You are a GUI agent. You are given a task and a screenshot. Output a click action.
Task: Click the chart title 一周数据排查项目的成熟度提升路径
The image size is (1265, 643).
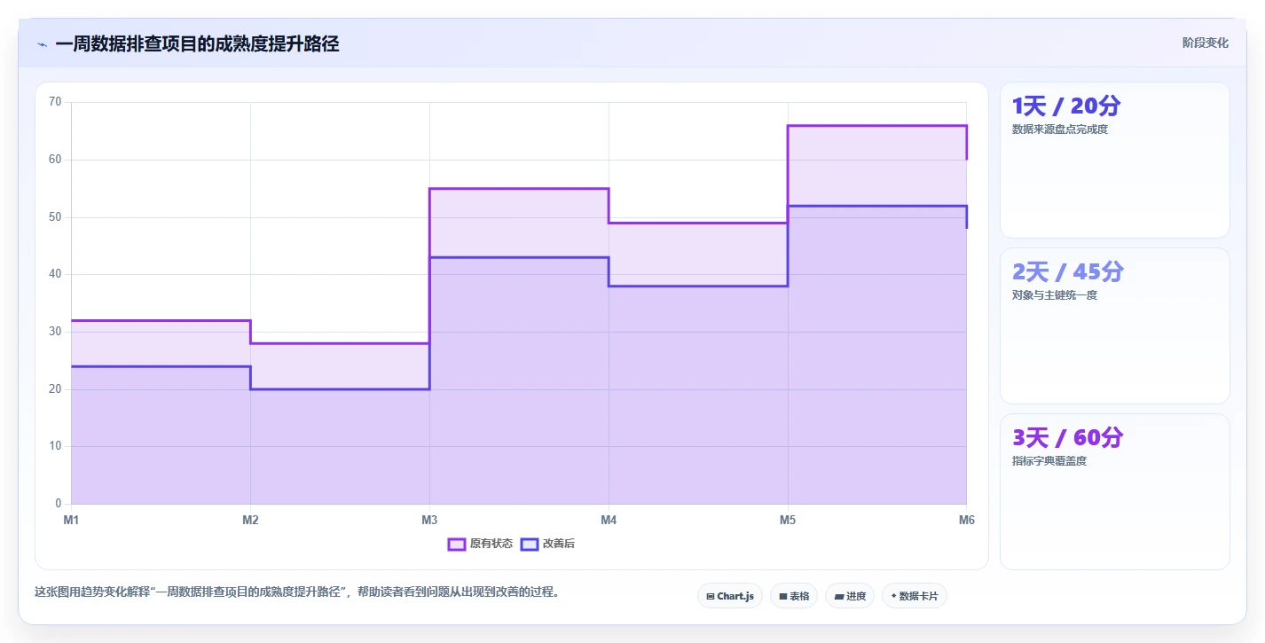point(197,44)
